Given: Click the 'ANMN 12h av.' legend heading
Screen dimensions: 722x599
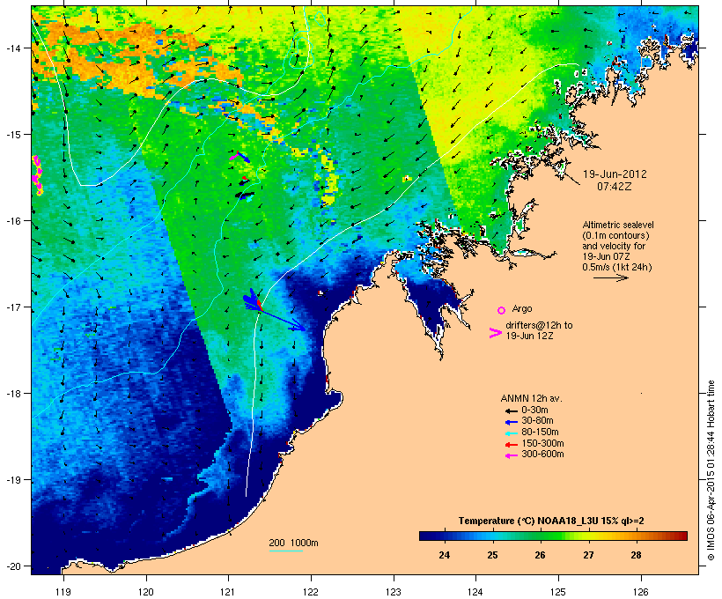Looking at the screenshot, I should [531, 398].
